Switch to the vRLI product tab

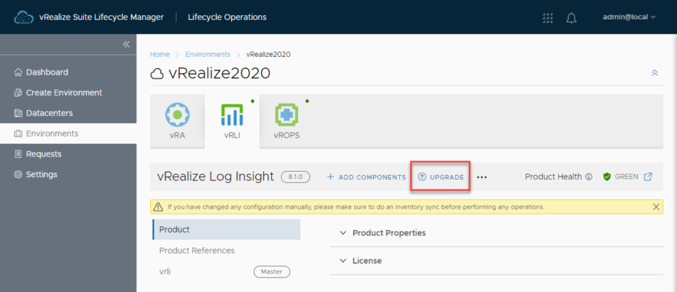tap(232, 121)
